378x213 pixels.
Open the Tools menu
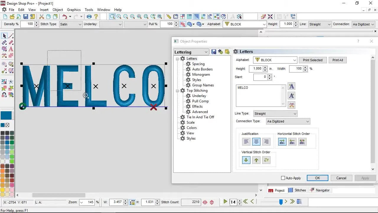89,9
